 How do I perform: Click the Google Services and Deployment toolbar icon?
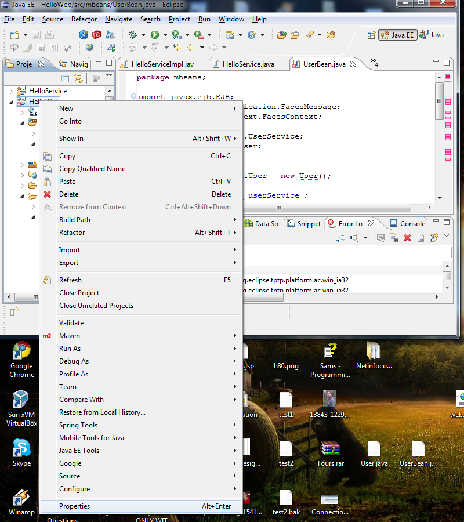click(x=84, y=35)
